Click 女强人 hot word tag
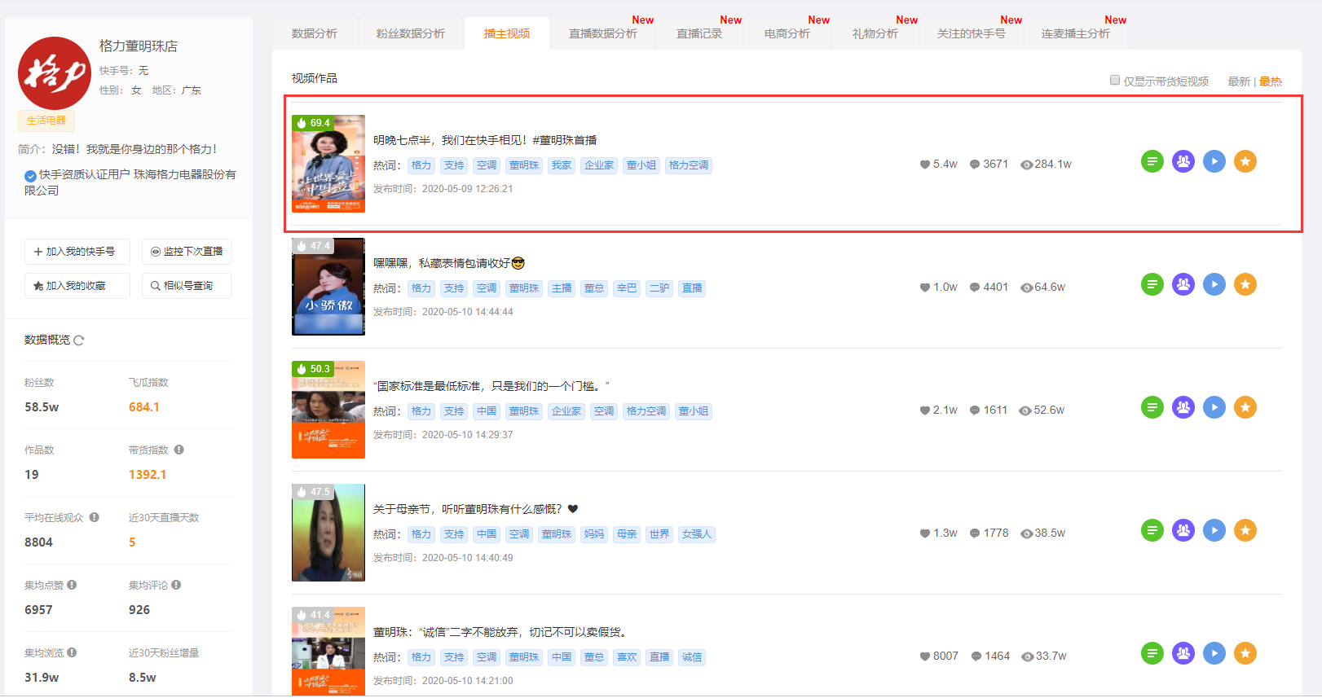The width and height of the screenshot is (1322, 698). point(697,534)
